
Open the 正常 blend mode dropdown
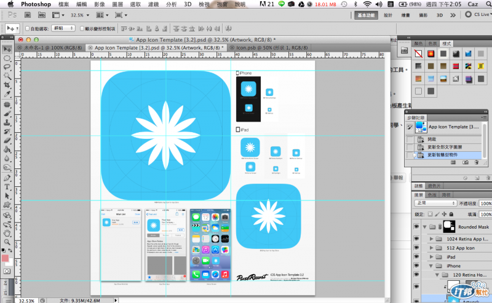[x=435, y=203]
